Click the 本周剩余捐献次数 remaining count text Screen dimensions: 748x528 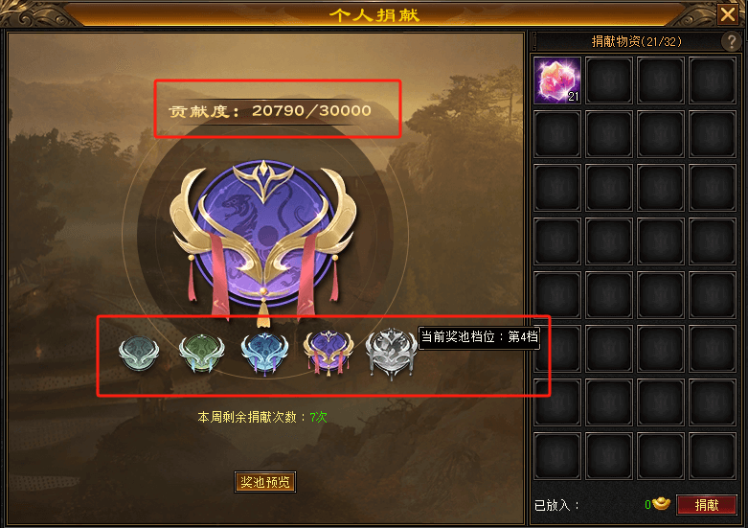[262, 417]
